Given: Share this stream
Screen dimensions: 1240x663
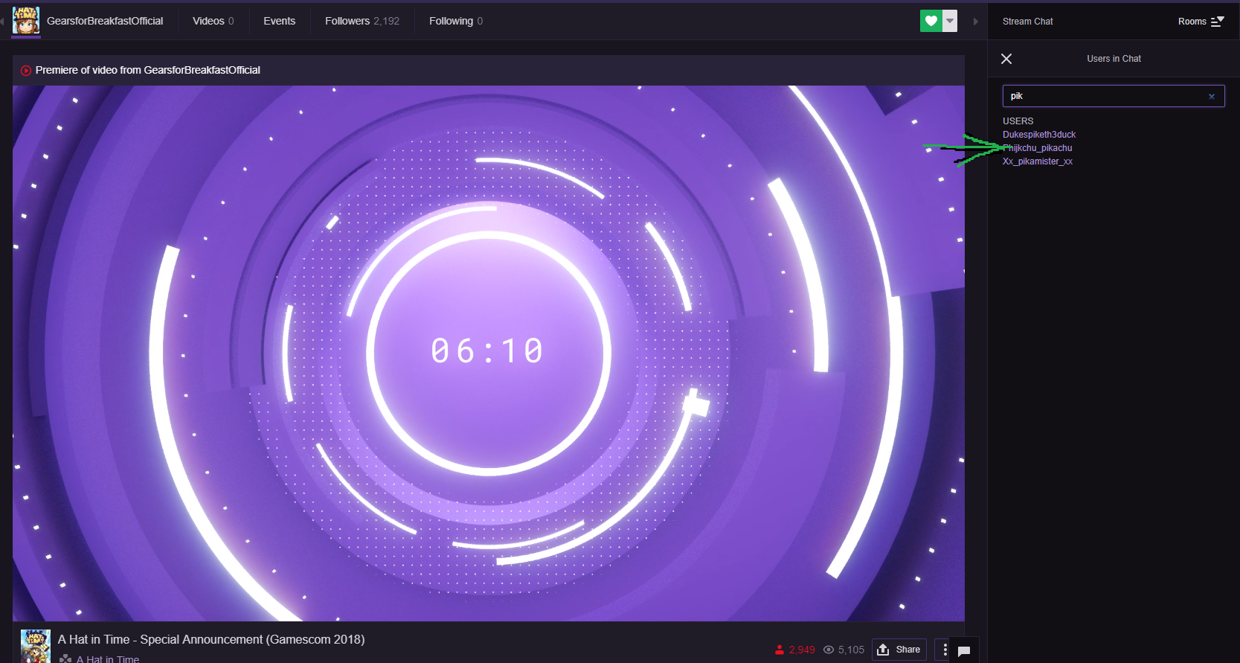Looking at the screenshot, I should coord(899,650).
